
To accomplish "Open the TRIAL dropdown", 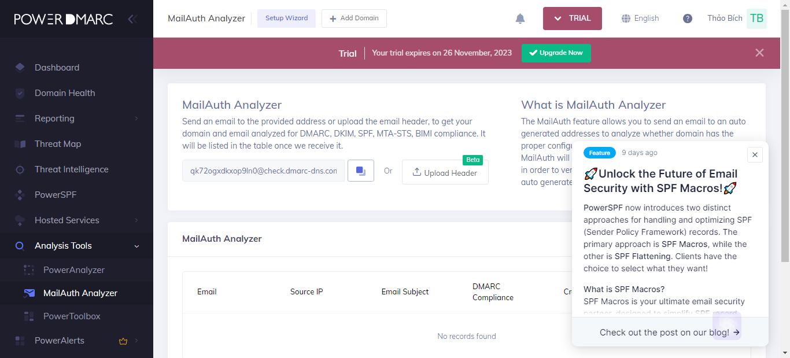I will coord(573,19).
